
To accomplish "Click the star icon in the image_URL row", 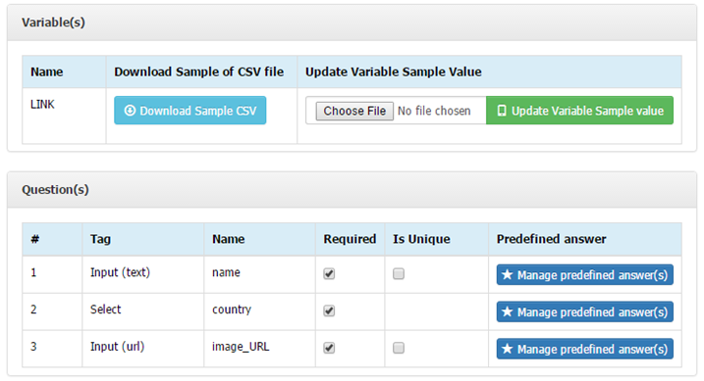I will [508, 349].
